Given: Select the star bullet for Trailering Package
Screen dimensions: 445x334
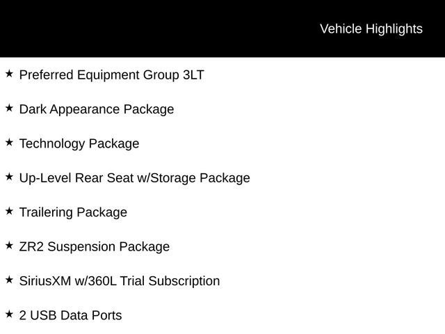Looking at the screenshot, I should 9,211.
